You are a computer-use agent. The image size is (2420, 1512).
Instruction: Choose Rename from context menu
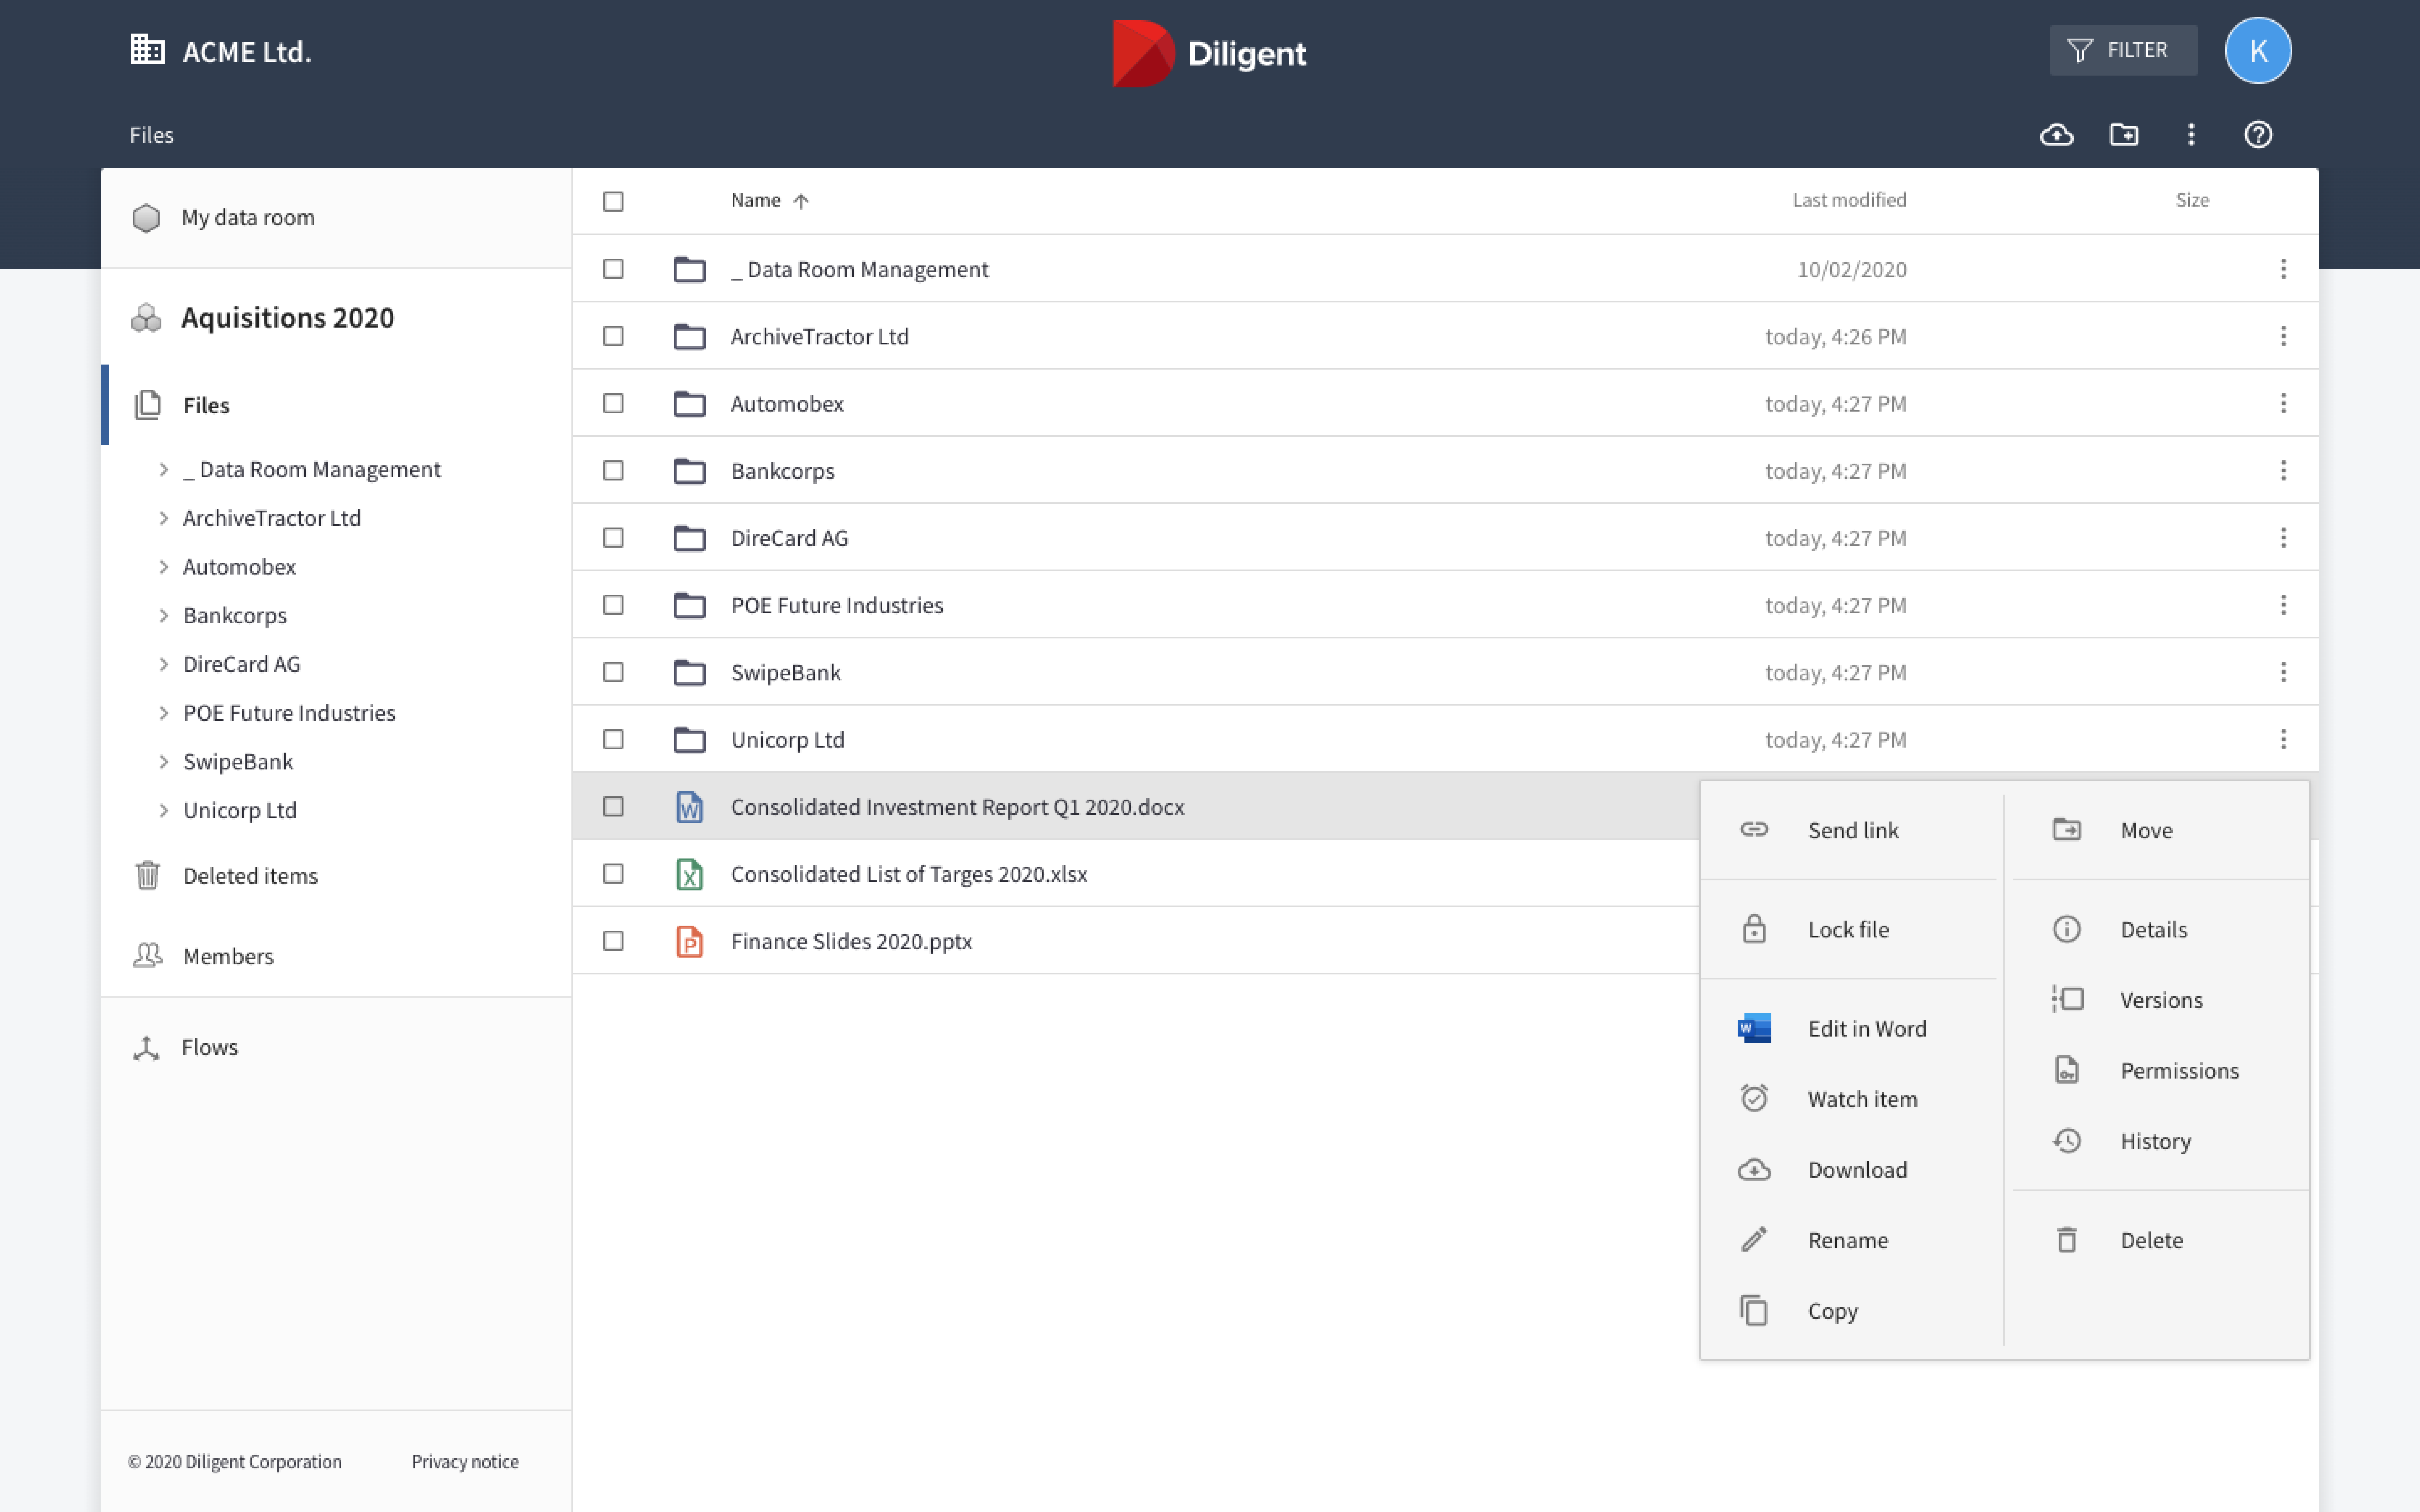pyautogui.click(x=1850, y=1240)
